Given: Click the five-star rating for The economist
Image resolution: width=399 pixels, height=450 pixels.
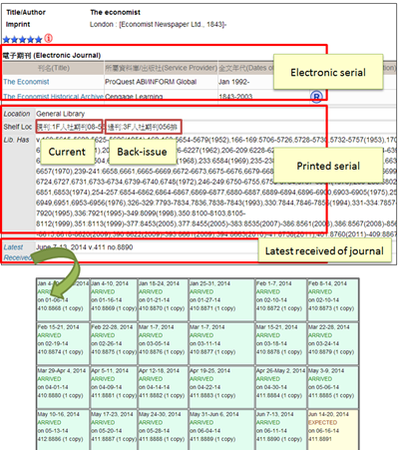Looking at the screenshot, I should click(x=23, y=40).
